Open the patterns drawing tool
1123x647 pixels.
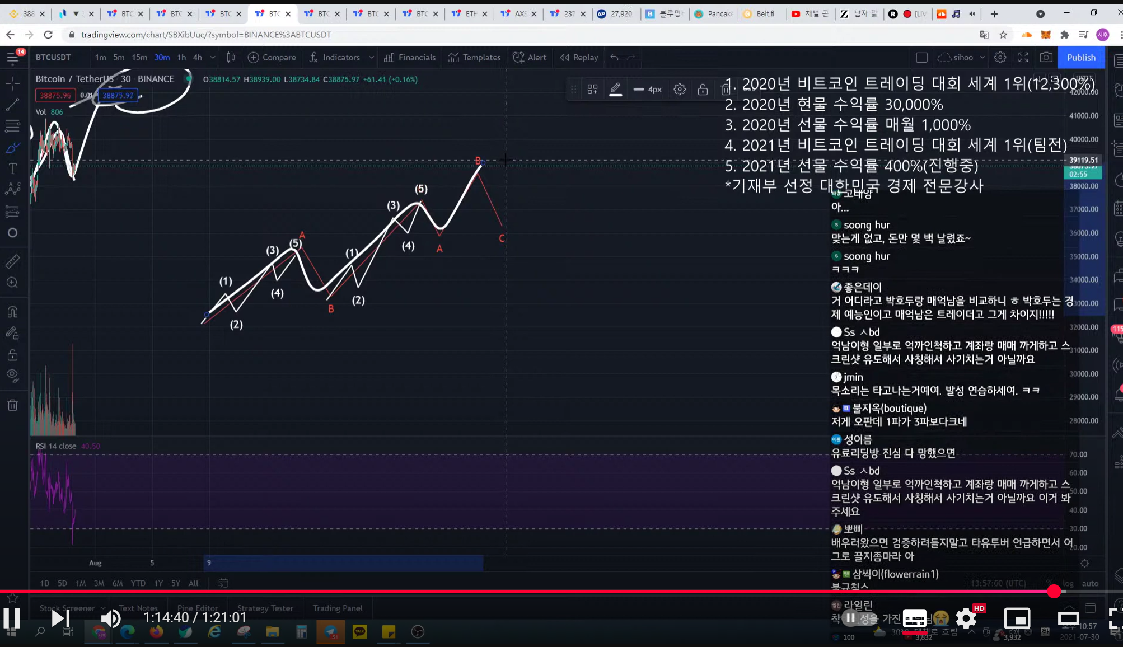12,189
